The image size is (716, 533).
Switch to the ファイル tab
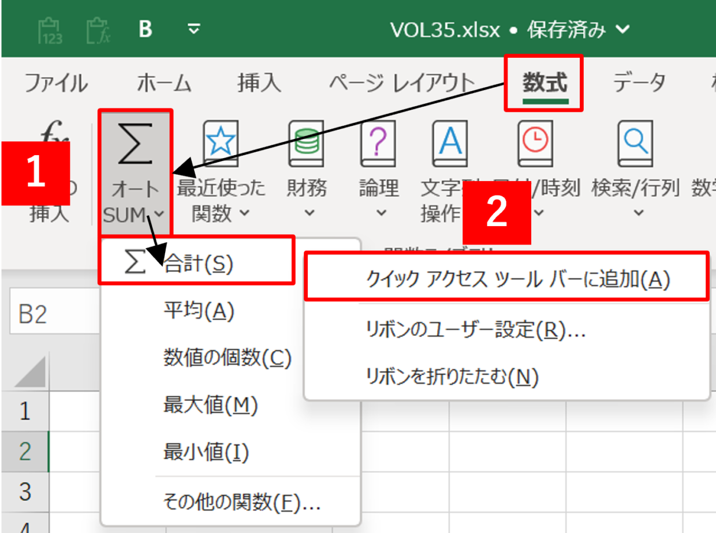click(57, 84)
